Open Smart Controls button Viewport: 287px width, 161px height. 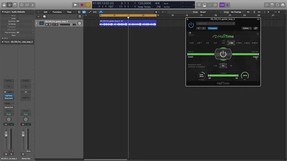22,5
